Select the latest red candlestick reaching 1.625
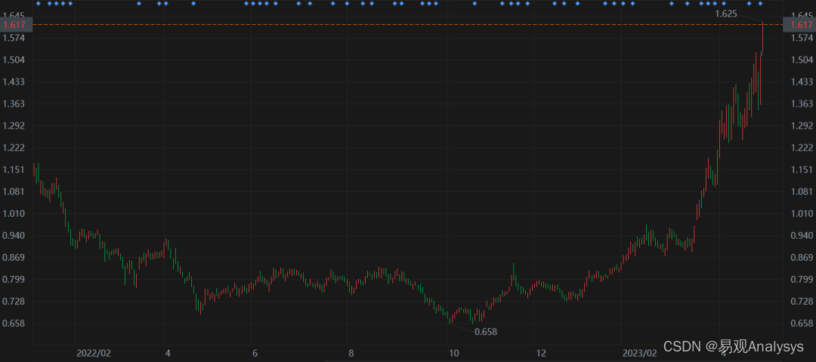Screen dimensions: 816x362 click(x=762, y=38)
